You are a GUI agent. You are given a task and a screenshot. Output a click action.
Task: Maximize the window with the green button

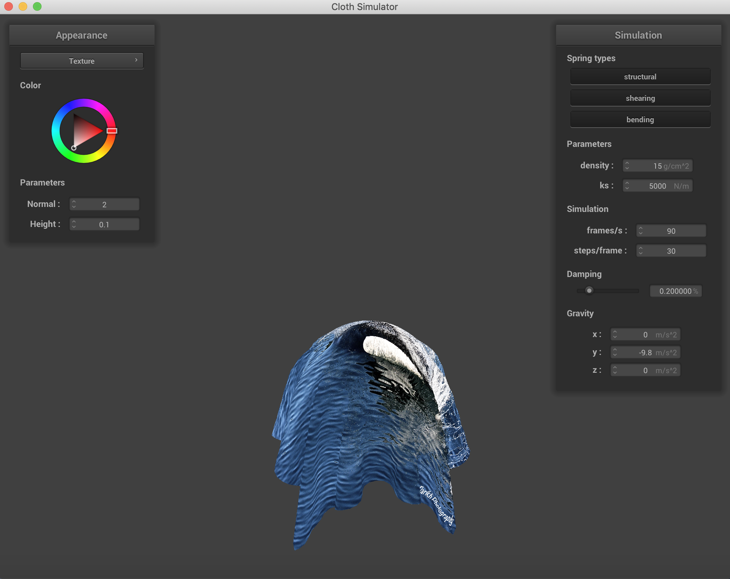(x=37, y=6)
